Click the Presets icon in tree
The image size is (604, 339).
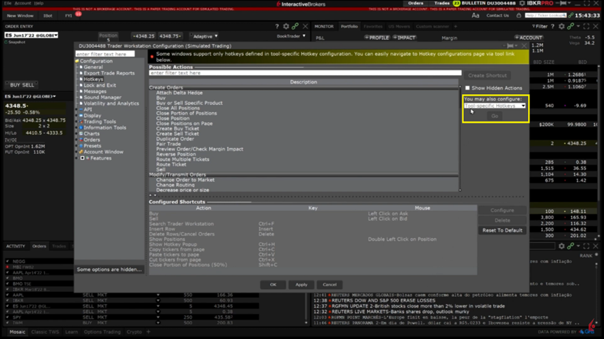[x=80, y=146]
